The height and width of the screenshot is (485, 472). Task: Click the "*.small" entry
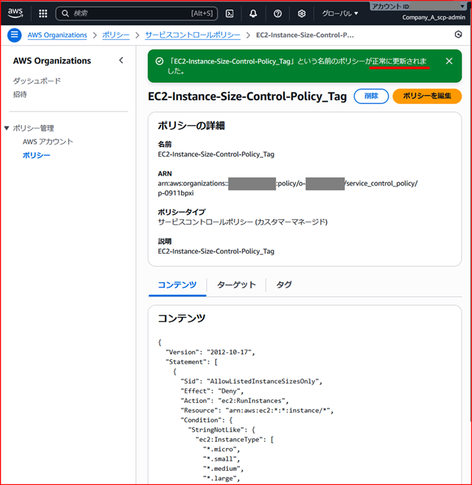[x=221, y=459]
